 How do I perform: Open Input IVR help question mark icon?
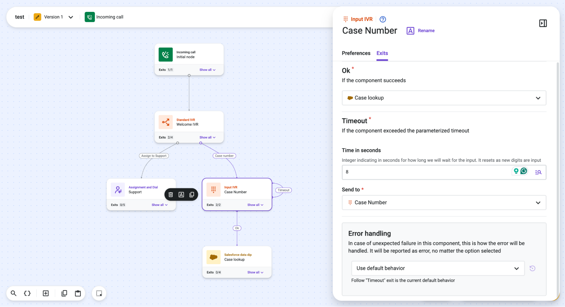pyautogui.click(x=382, y=19)
